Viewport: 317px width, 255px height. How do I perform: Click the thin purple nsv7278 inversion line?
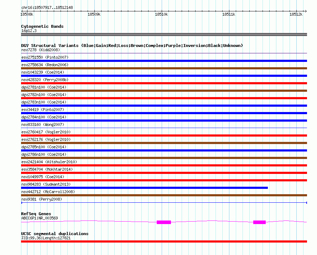(x=164, y=53)
